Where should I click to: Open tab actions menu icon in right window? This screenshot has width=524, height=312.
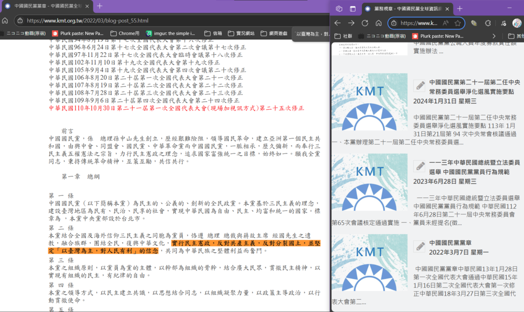coord(353,9)
